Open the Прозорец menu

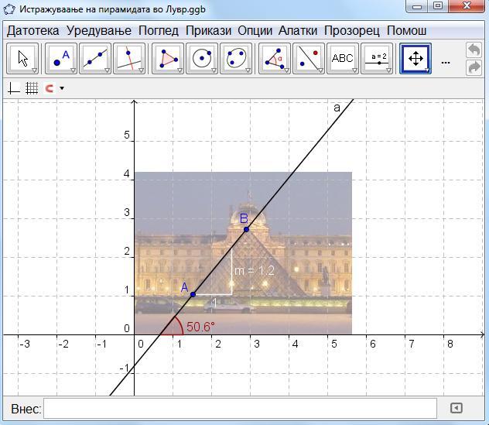(x=352, y=31)
